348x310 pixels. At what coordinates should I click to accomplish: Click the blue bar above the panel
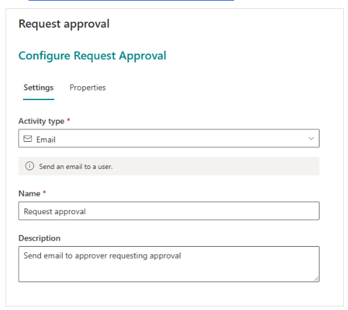(x=131, y=0)
